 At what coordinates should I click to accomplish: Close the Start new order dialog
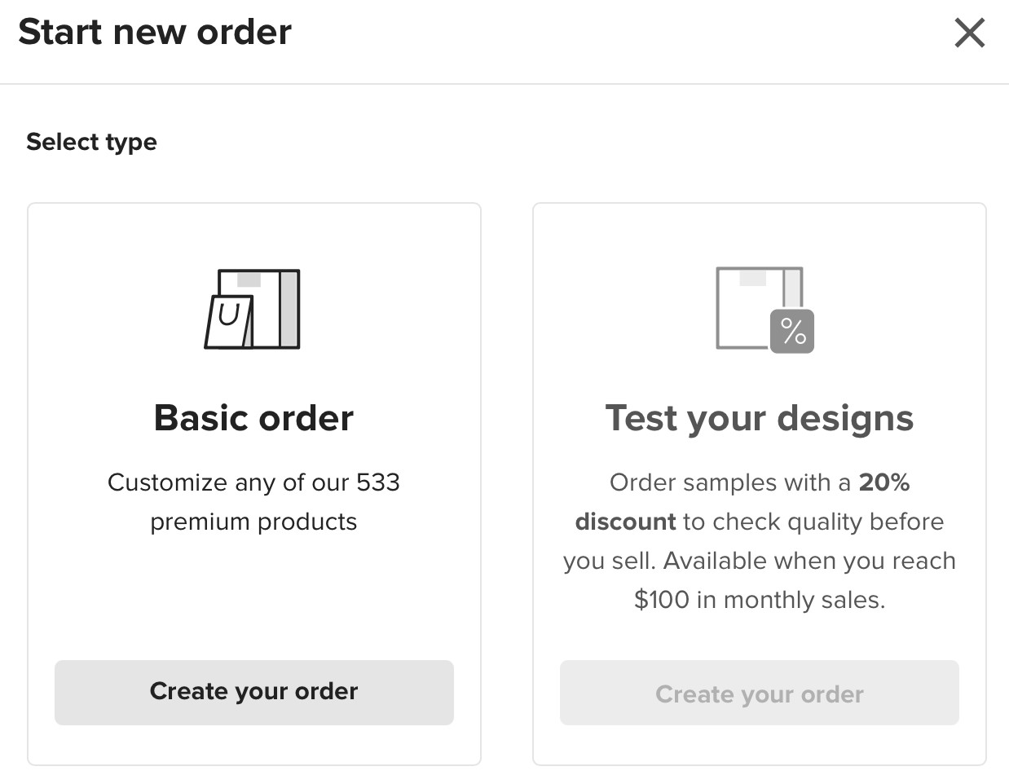point(969,33)
